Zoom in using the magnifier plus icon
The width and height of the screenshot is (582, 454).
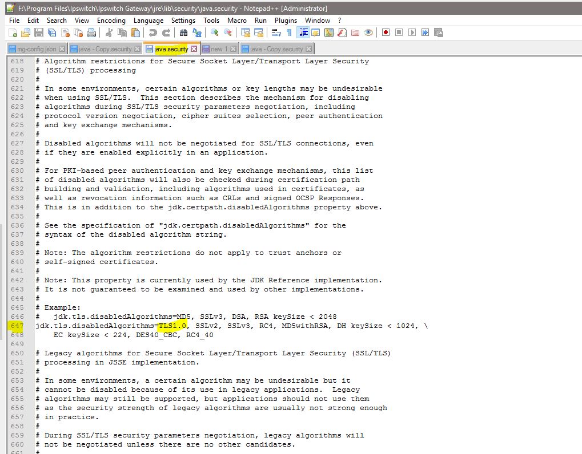214,33
